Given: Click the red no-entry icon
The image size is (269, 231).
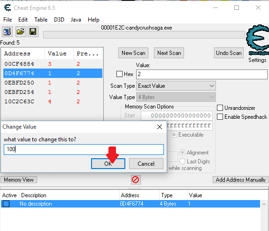Looking at the screenshot, I should click(x=136, y=180).
